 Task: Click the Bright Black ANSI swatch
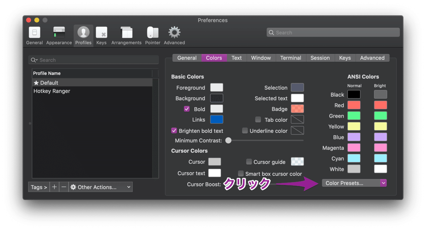(381, 94)
